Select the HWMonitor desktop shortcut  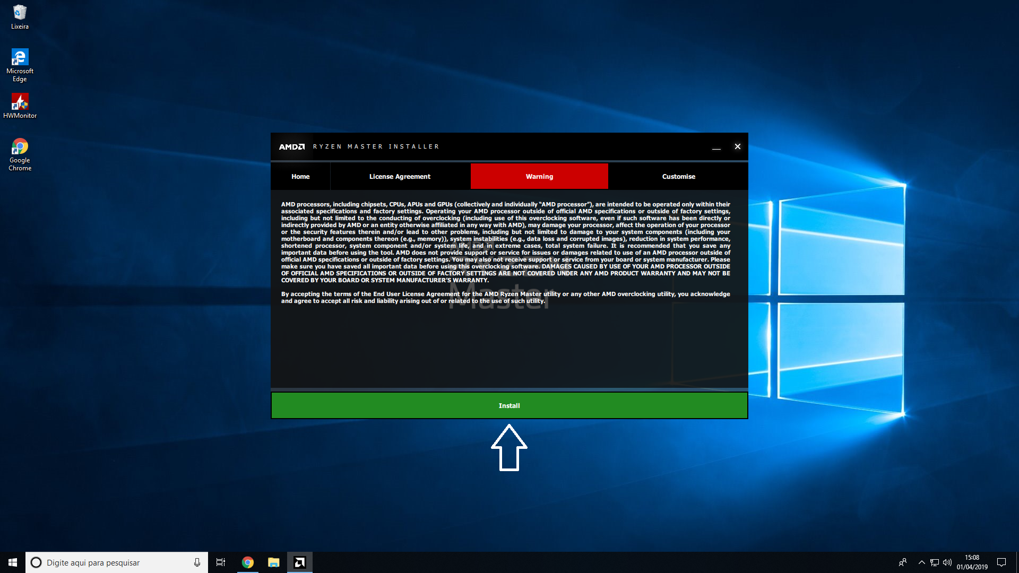pos(20,106)
